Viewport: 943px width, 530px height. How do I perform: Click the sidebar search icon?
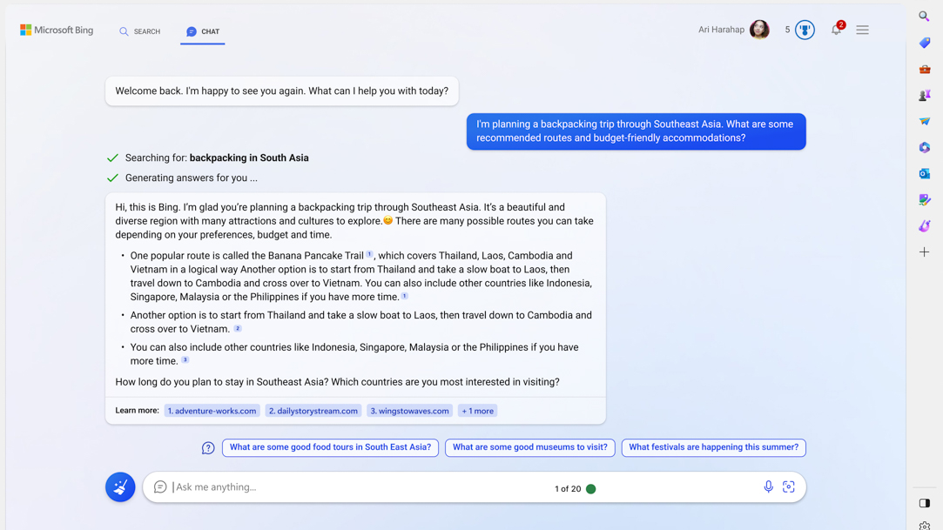[925, 17]
